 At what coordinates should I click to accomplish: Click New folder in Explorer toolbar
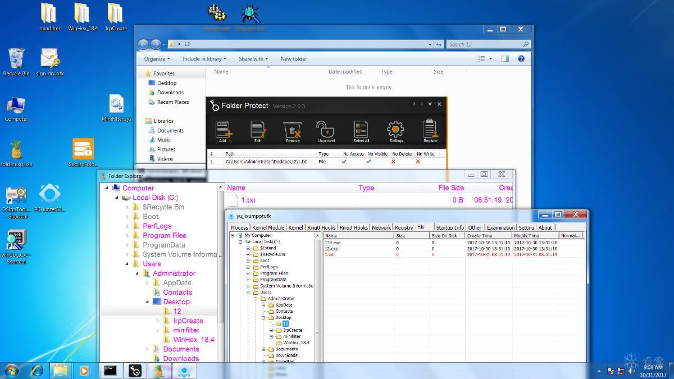tap(294, 58)
